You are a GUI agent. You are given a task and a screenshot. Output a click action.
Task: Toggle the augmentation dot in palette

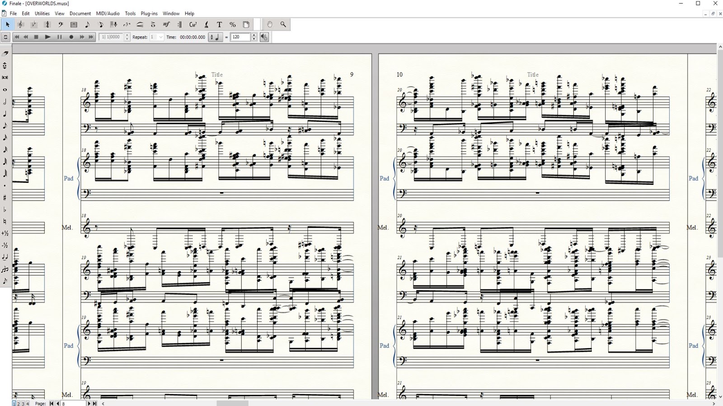tap(5, 185)
